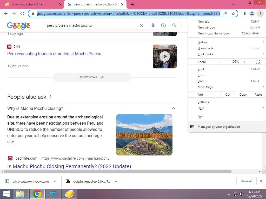The image size is (266, 199).
Task: Click the horizontal scrollbar thumb
Action: click(118, 172)
